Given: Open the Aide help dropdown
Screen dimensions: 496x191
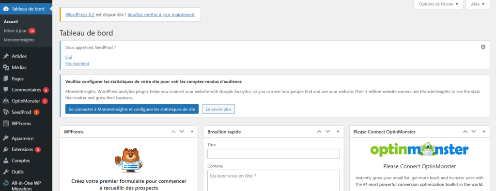Looking at the screenshot, I should coord(478,4).
